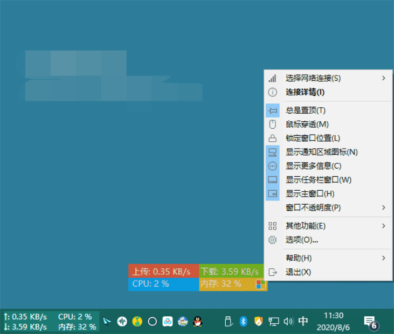The image size is (394, 334).
Task: Click the network monitor tray icon
Action: coord(273,322)
